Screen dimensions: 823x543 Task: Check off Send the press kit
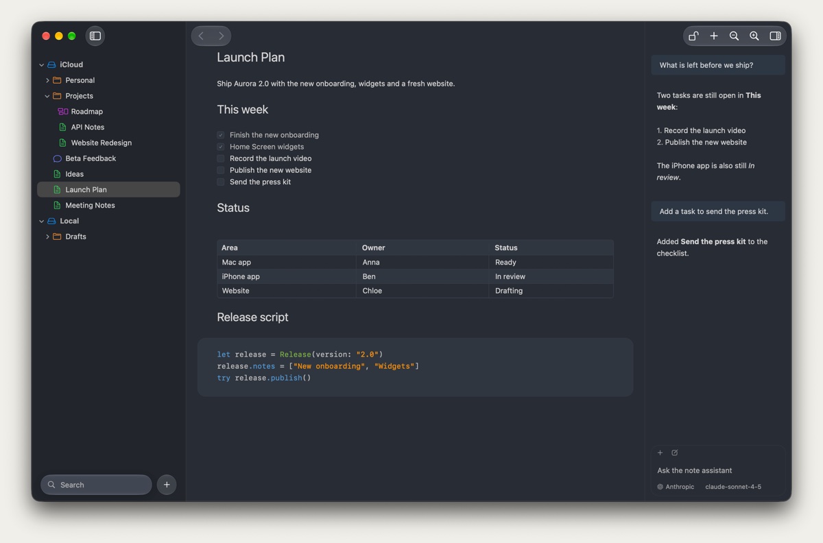click(x=221, y=182)
